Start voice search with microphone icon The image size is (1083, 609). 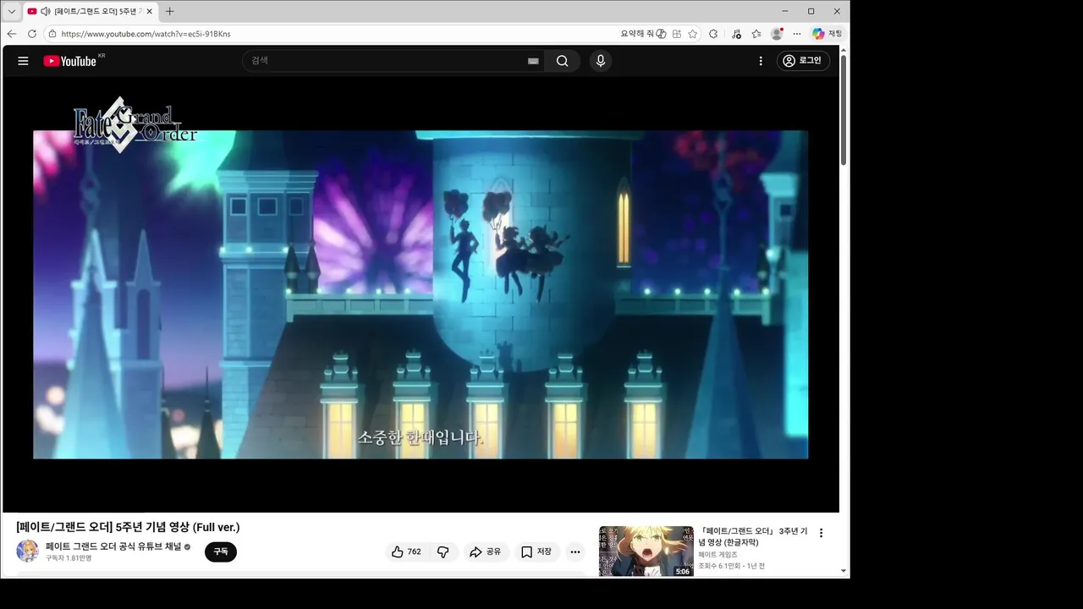point(601,61)
